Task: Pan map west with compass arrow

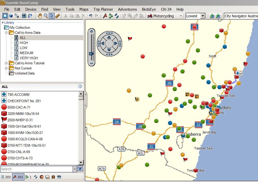Action: (103, 43)
